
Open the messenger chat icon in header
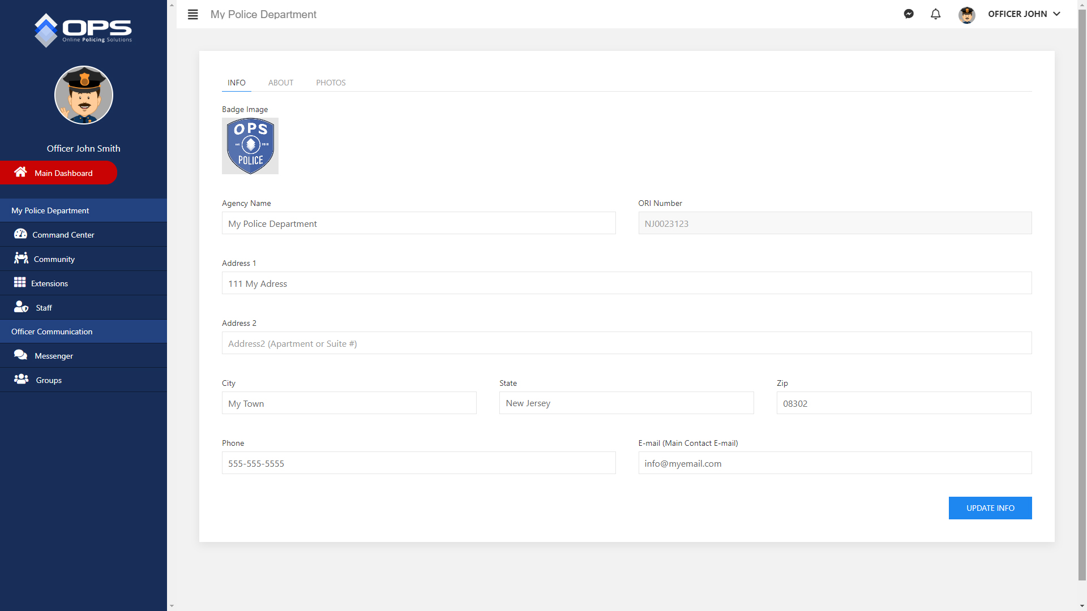909,14
